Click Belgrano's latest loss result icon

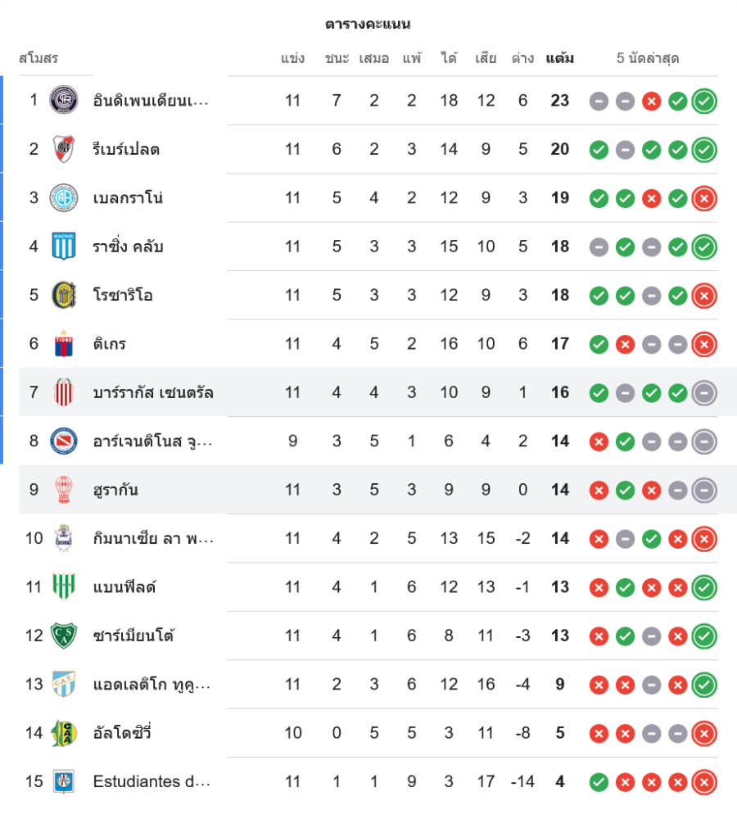click(x=704, y=198)
